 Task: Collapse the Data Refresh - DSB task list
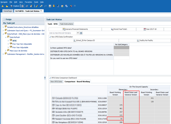coord(4,33)
